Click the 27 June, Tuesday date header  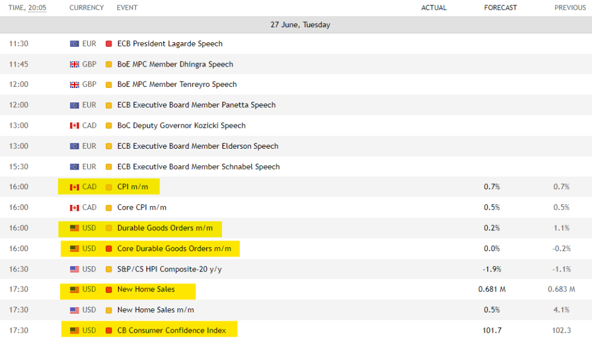pos(300,25)
